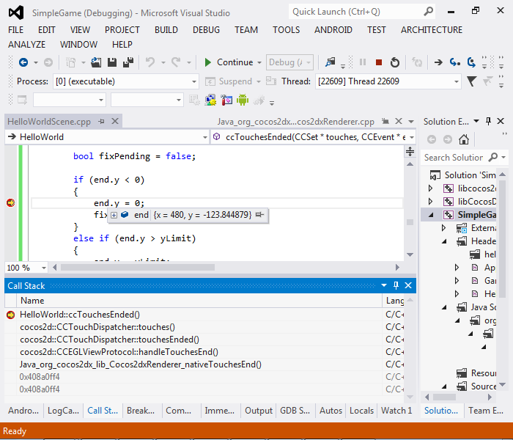This screenshot has width=513, height=440.
Task: Click the Save floppy disk icon
Action: (x=112, y=62)
